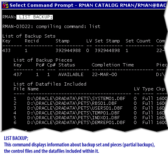
Task: Click the RBS01.DBF datafile path
Action: coord(72,103)
